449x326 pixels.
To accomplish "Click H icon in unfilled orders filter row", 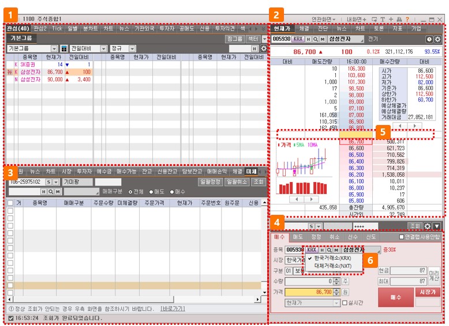I will (x=43, y=192).
